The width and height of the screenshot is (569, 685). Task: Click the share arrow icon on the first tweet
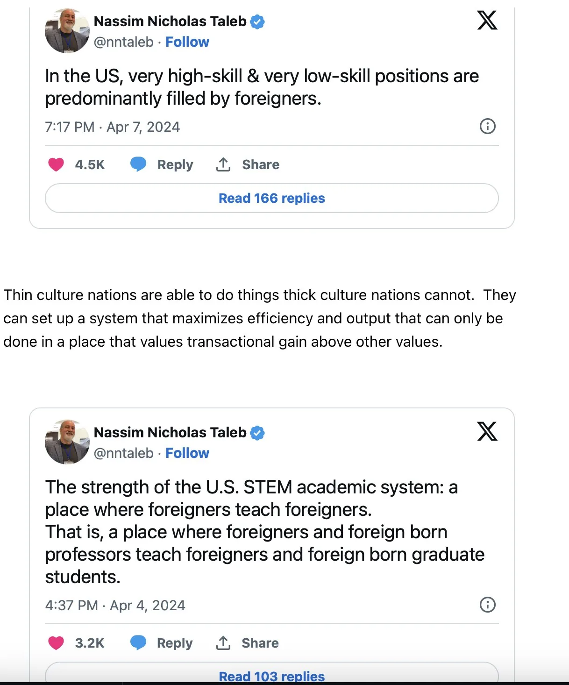tap(223, 164)
